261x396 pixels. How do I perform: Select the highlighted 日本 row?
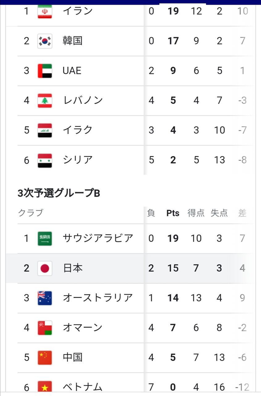pos(130,268)
